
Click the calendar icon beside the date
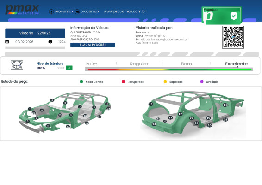pos(7,42)
